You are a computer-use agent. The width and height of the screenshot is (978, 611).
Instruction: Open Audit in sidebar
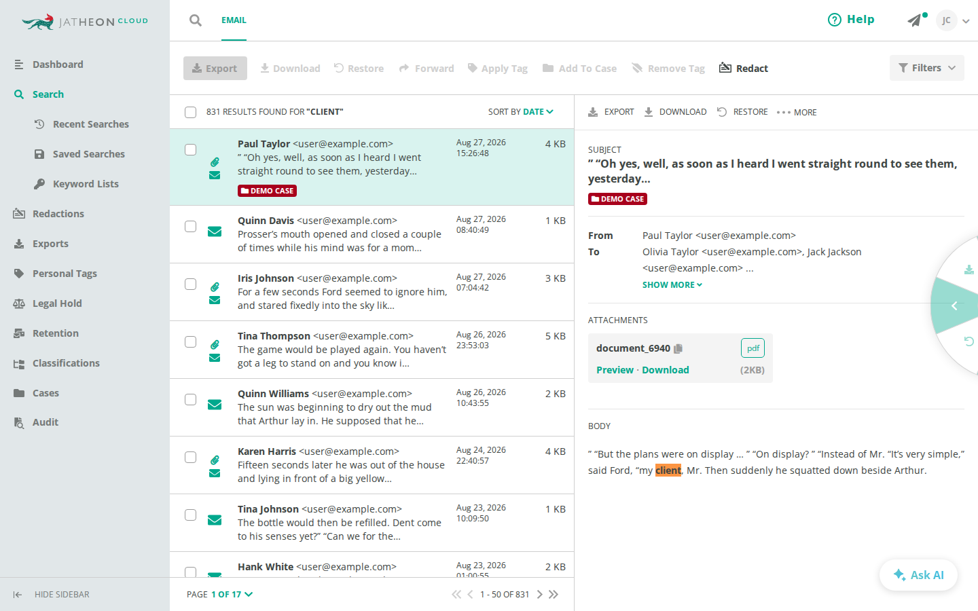pyautogui.click(x=36, y=422)
